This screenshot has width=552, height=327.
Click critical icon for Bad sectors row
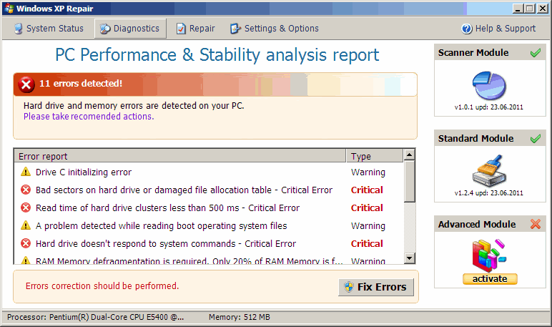click(x=26, y=190)
